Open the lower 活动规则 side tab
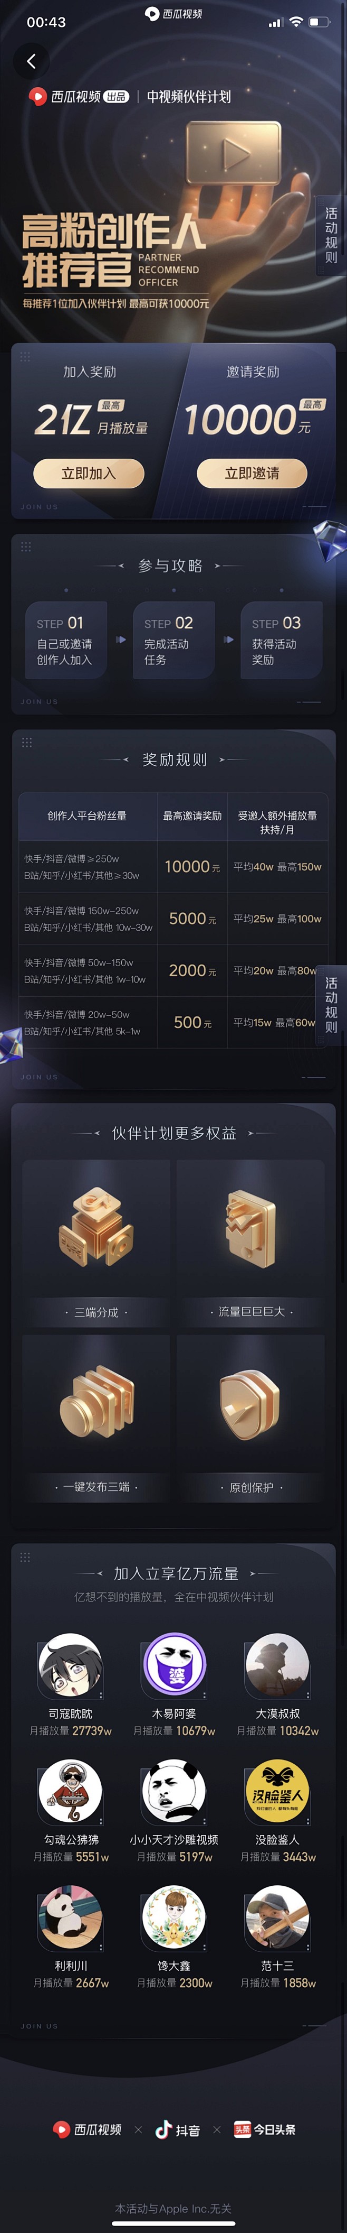The width and height of the screenshot is (347, 2233). [x=331, y=1005]
